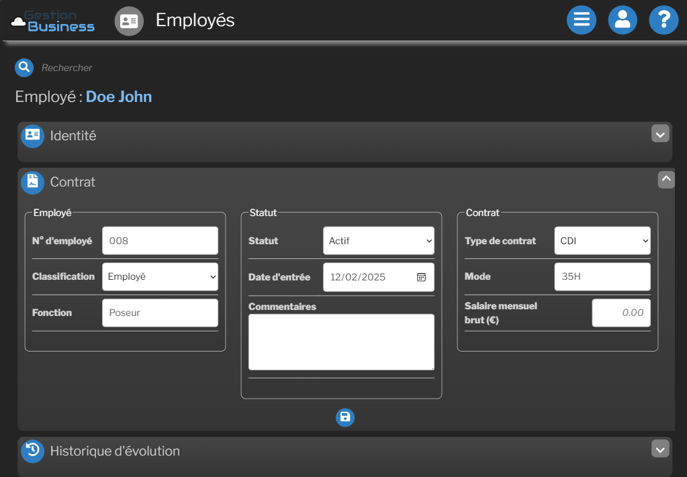Collapse the Contrat section chevron
The image size is (687, 477).
(x=666, y=179)
